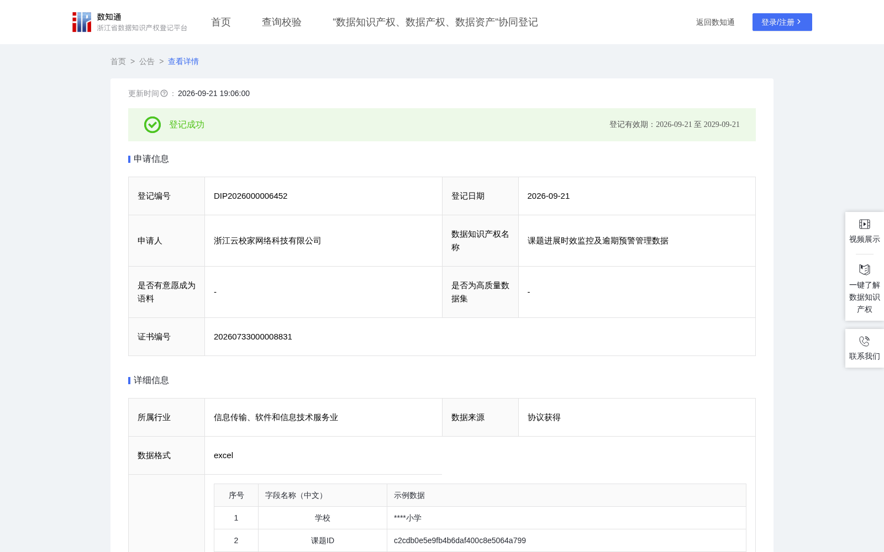Viewport: 884px width, 552px height.
Task: Click update time 2026-09-21 19:06:00
Action: click(214, 94)
